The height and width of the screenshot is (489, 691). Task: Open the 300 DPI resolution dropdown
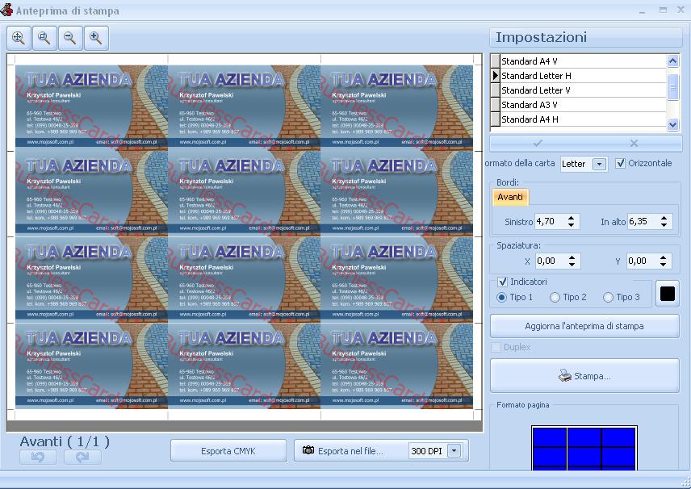point(454,451)
